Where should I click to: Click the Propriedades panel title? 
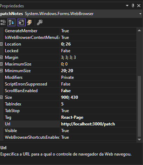(x=12, y=6)
